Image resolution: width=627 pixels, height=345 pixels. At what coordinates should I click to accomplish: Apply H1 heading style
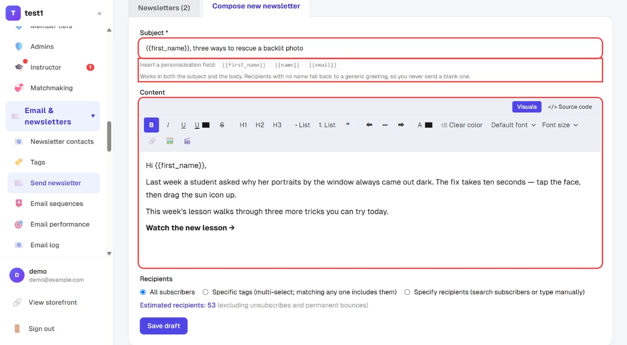coord(243,125)
